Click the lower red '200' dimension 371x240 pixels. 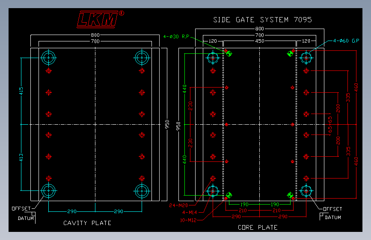tap(338, 140)
